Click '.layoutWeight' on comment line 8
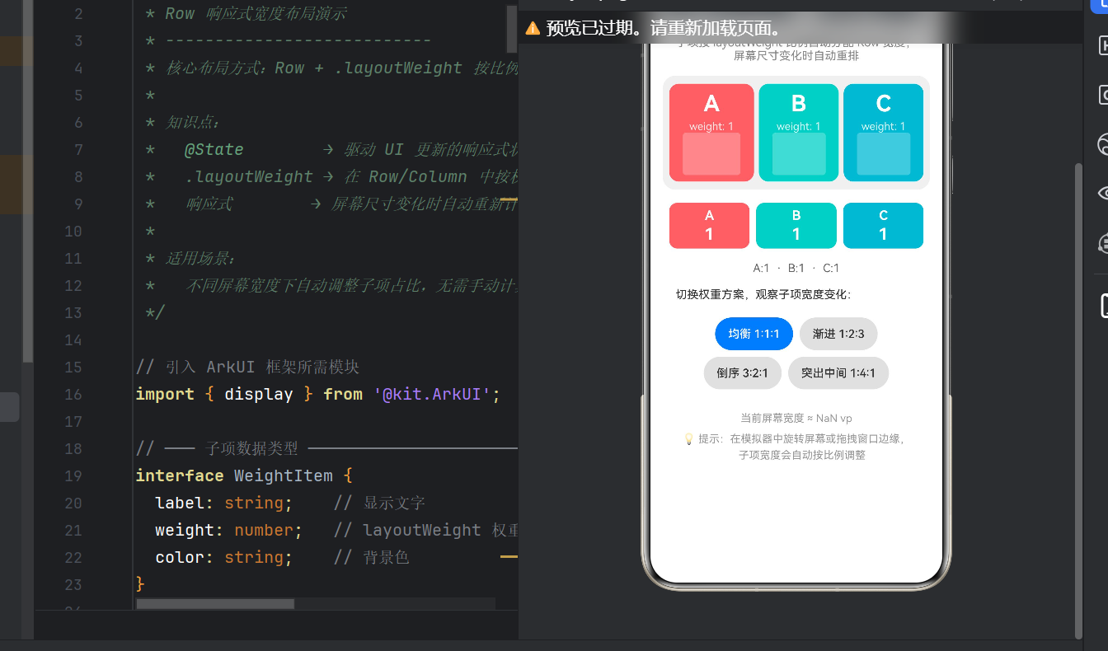Viewport: 1108px width, 651px height. (x=249, y=176)
